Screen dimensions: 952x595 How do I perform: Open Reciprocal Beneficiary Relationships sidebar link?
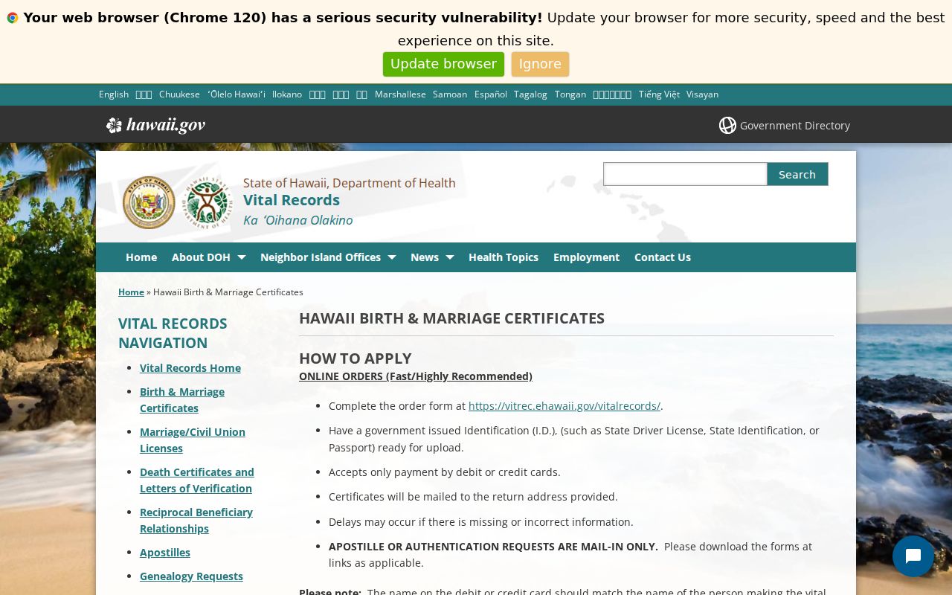tap(196, 521)
